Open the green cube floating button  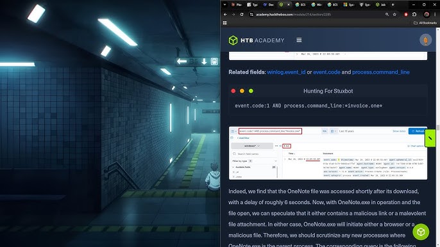click(x=421, y=232)
